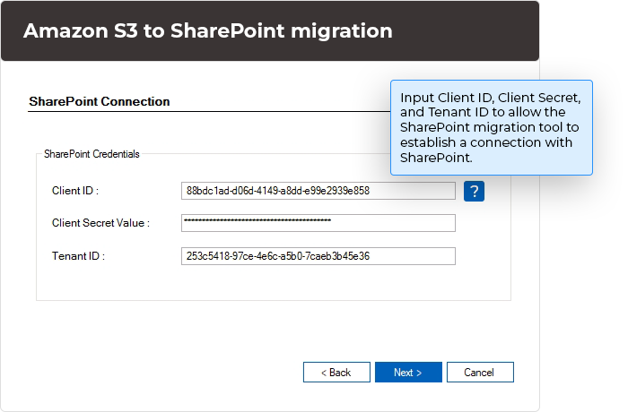Go to previous step with Back button

pos(336,373)
